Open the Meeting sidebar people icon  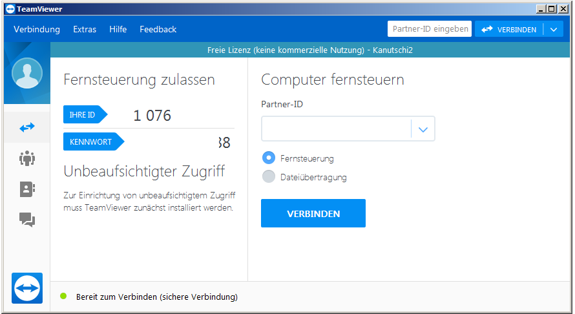coord(26,158)
